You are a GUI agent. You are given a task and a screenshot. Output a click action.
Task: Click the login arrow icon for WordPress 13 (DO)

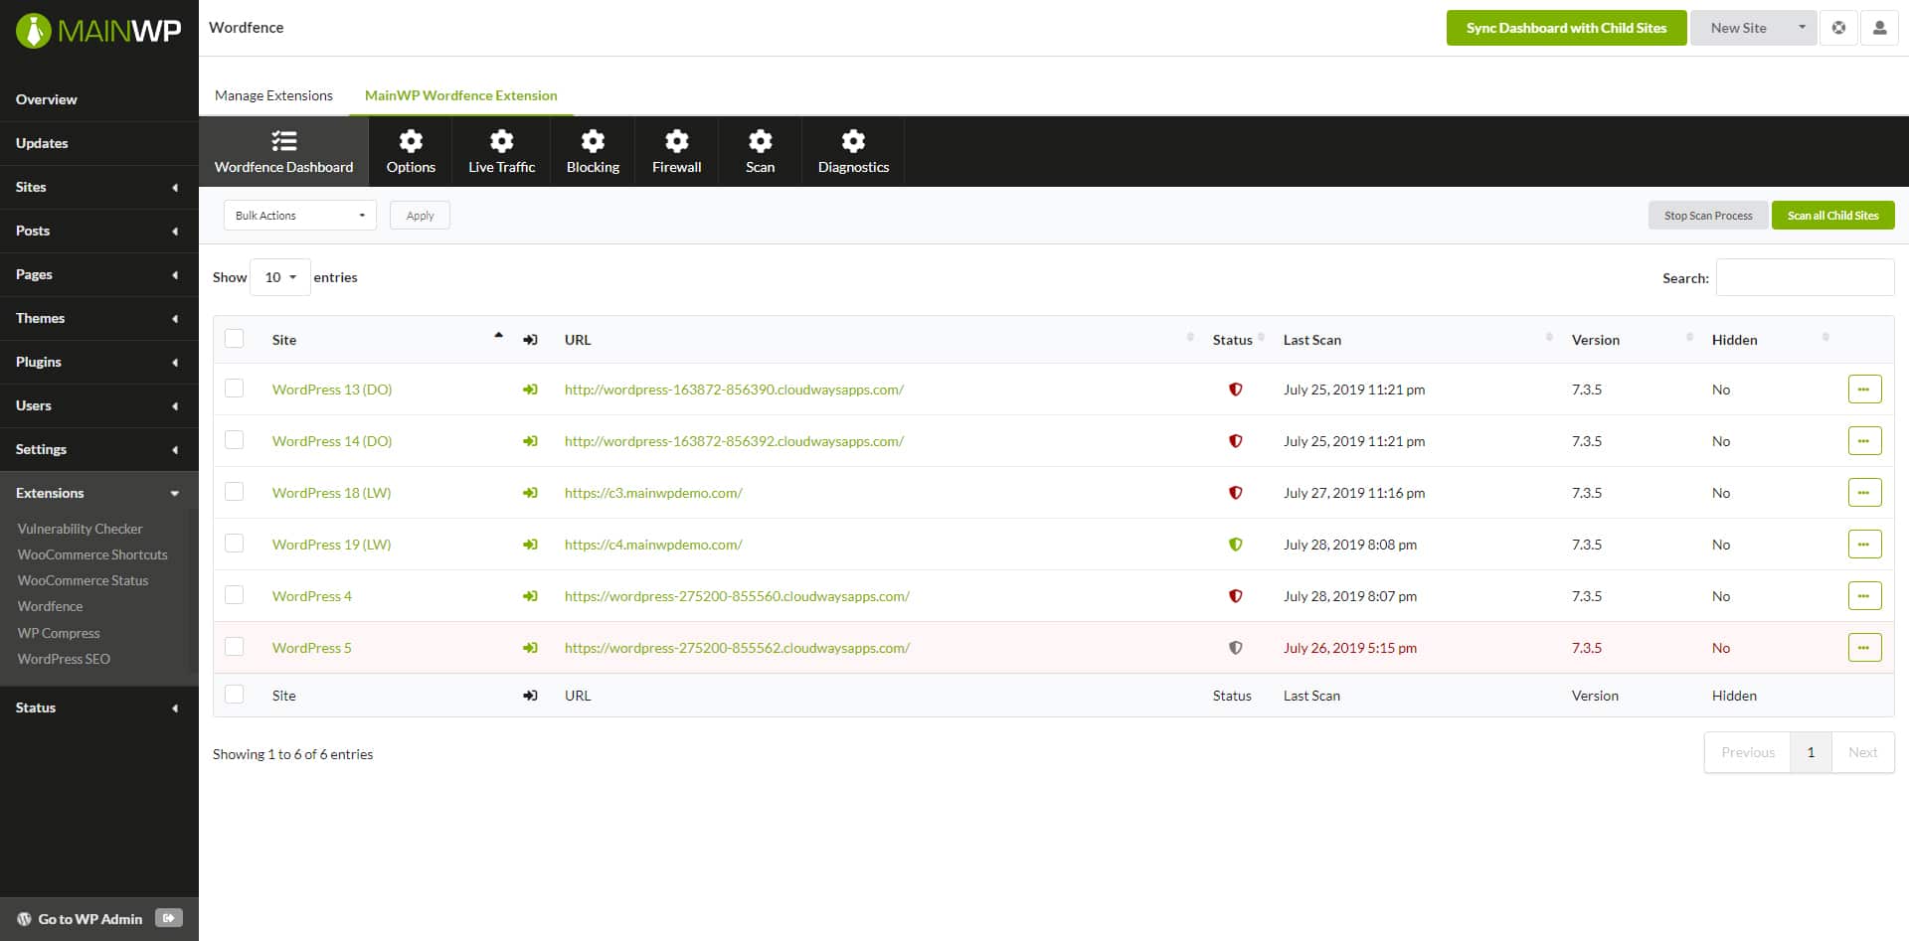click(x=530, y=390)
